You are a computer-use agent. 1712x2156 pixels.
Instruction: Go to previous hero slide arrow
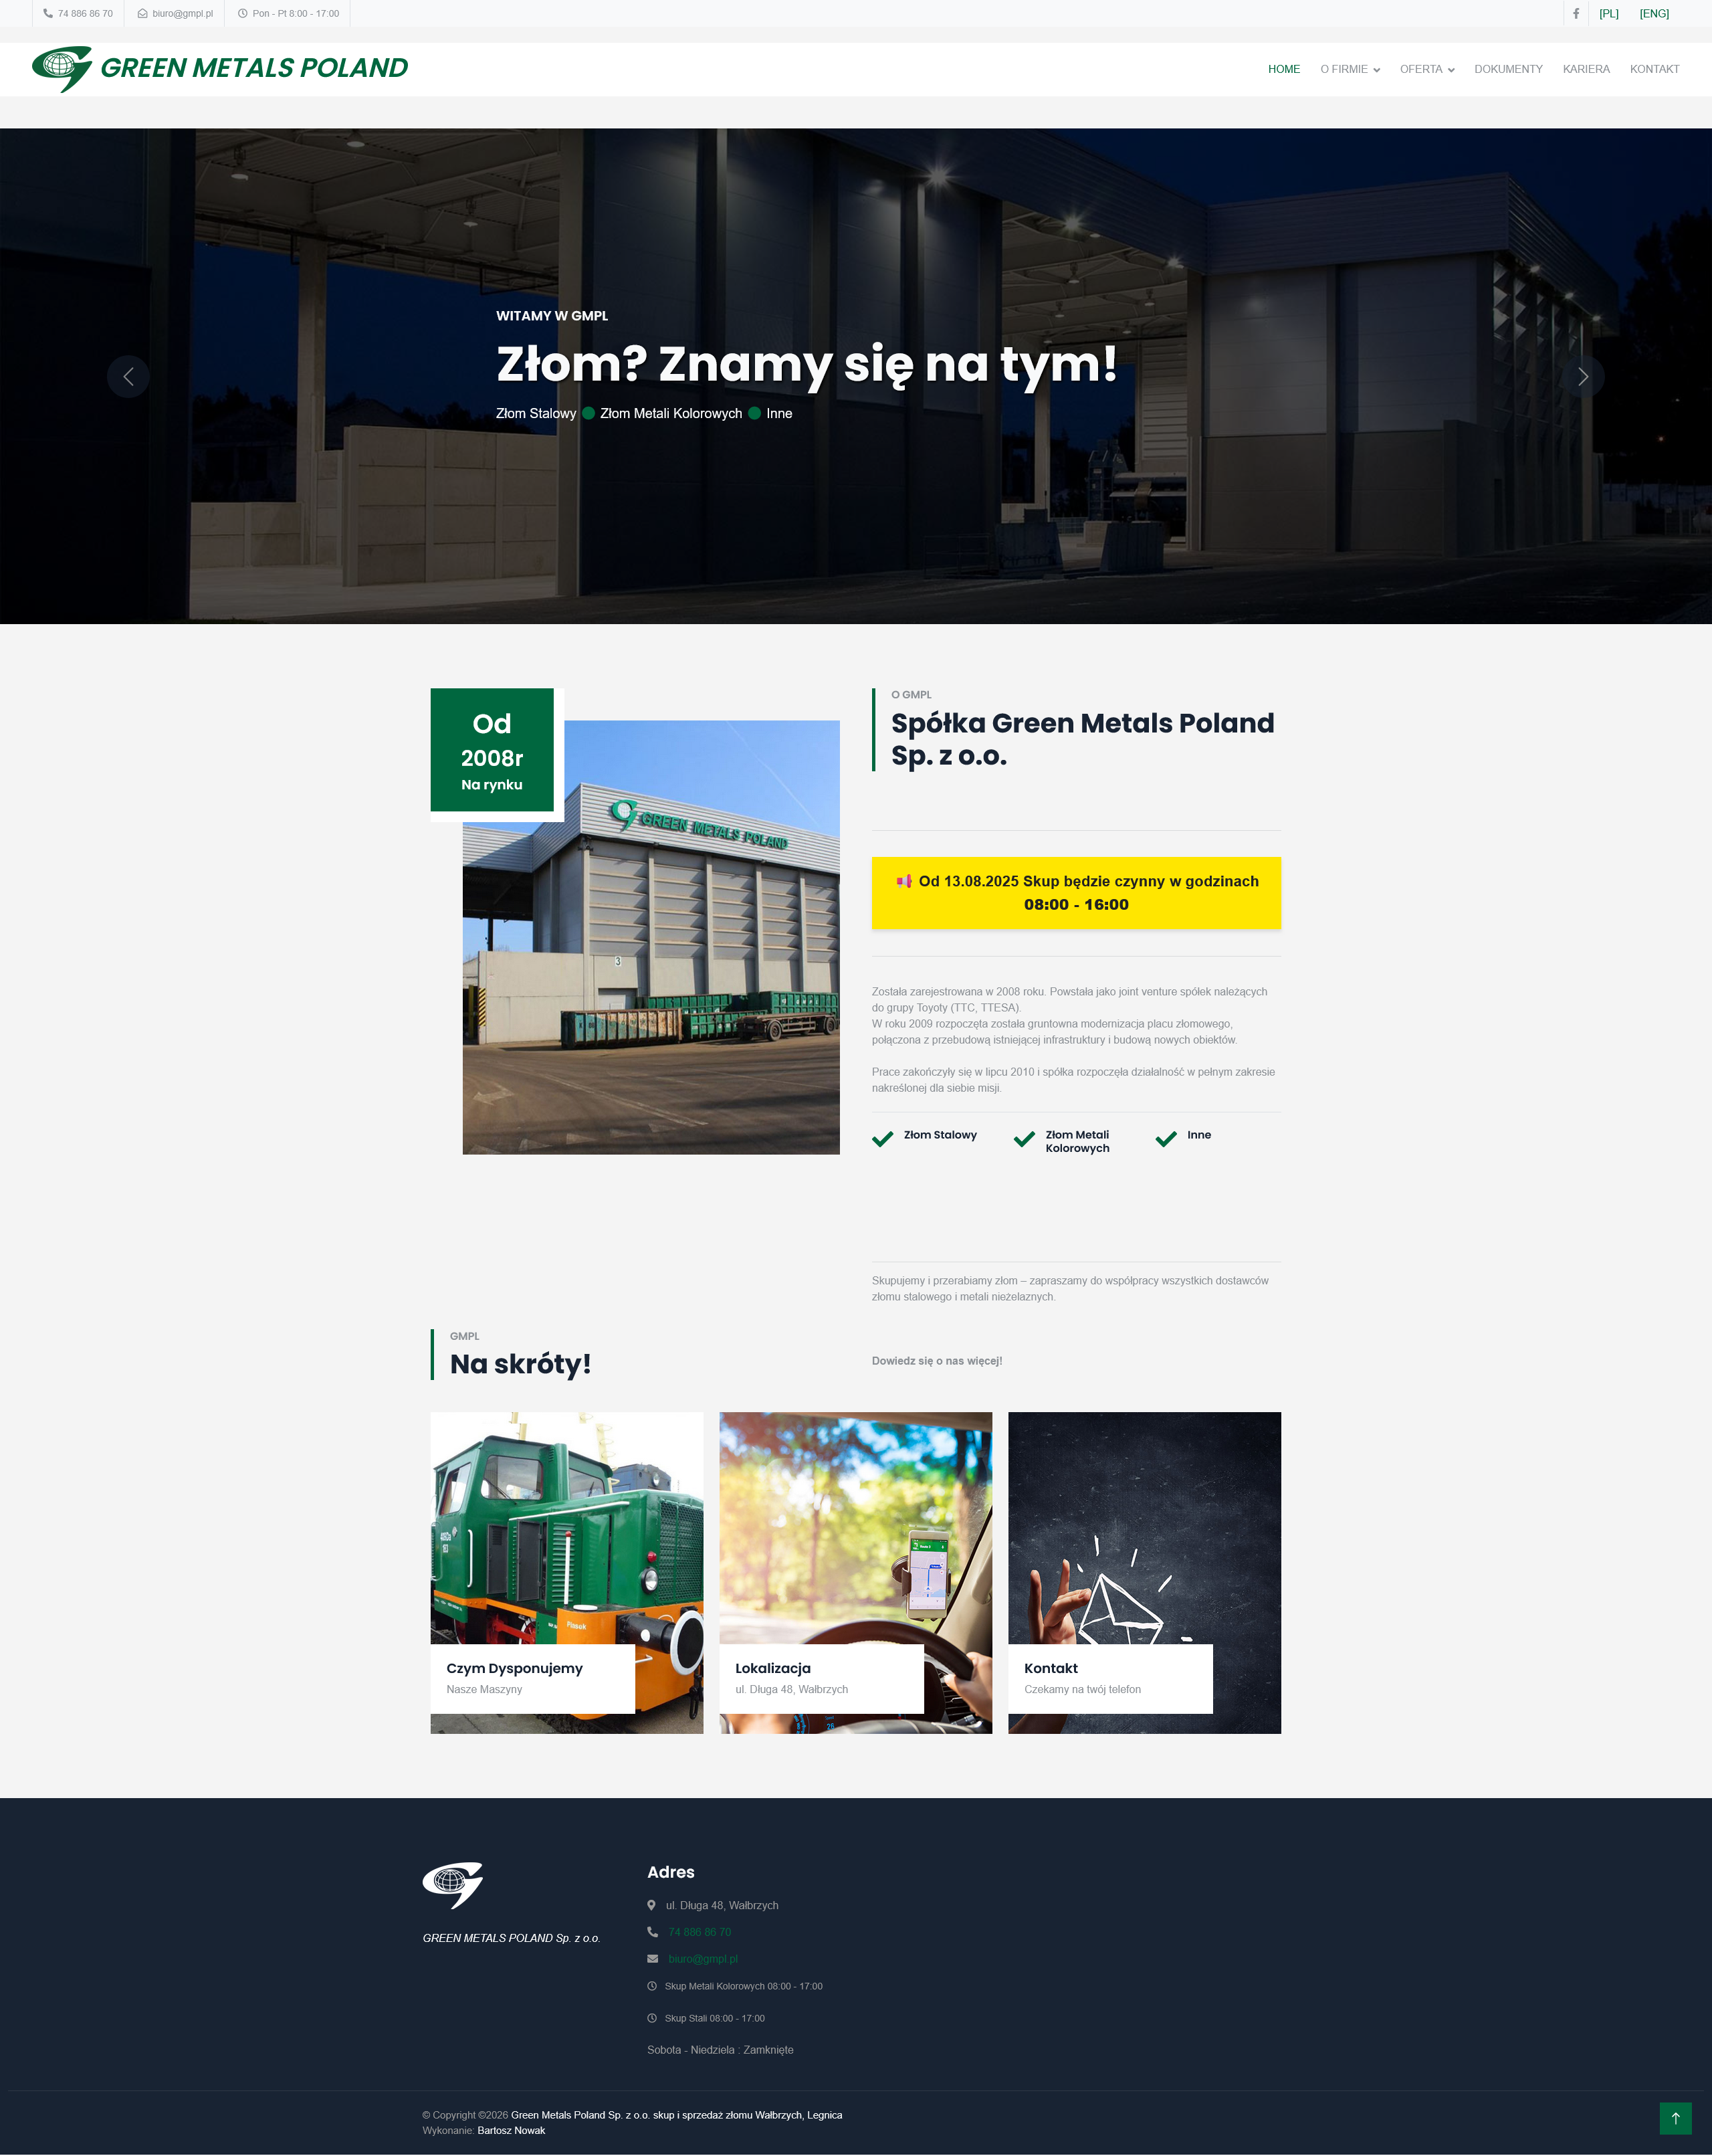tap(128, 377)
